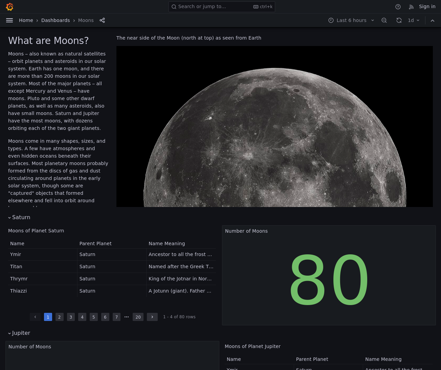Screen dimensions: 441x370
Task: Select page 7 in Saturn table pagination
Action: pos(116,317)
